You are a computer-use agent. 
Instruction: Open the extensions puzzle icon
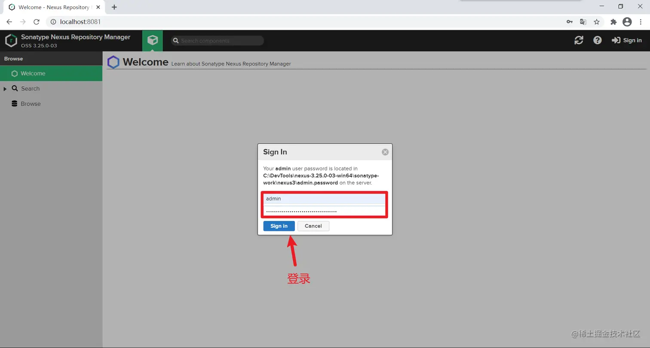pyautogui.click(x=613, y=22)
